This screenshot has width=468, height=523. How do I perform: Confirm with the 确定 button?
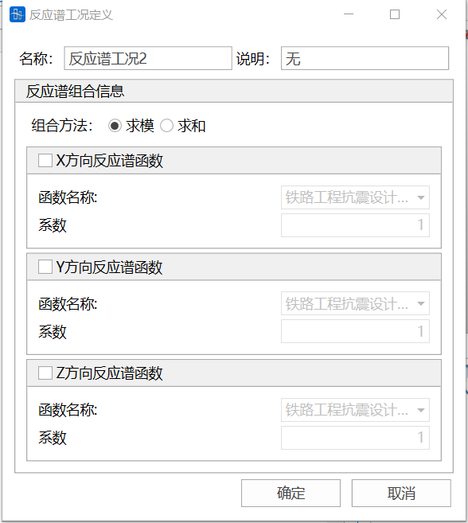(291, 493)
